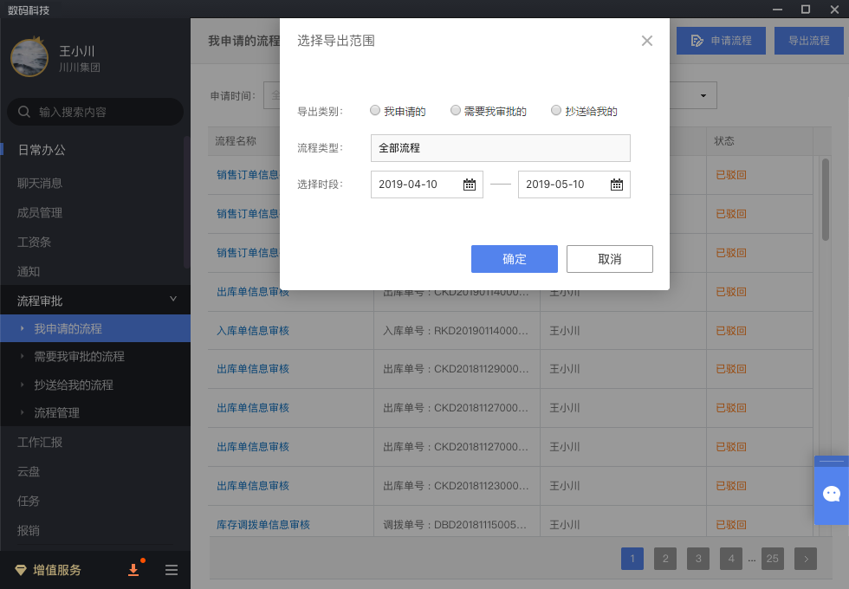
Task: Expand the filter dropdown arrow beside dialog
Action: pos(703,95)
